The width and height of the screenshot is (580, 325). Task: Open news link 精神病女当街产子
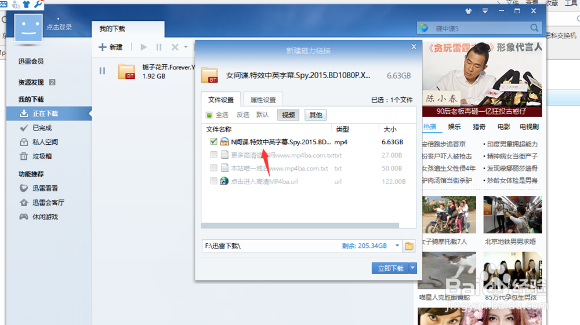pos(512,156)
